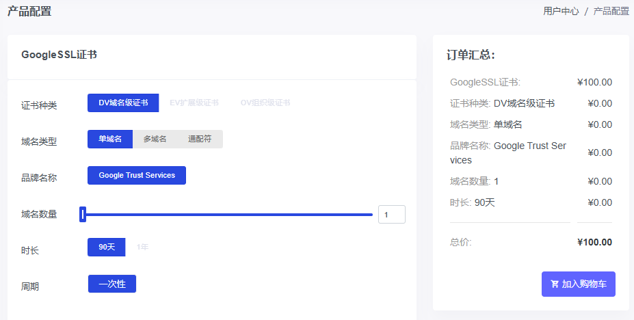This screenshot has width=634, height=320.
Task: Choose the EV扩展级证书 option
Action: pyautogui.click(x=194, y=103)
